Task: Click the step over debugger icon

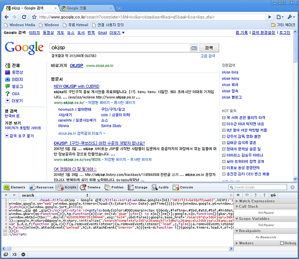Action: pyautogui.click(x=247, y=195)
